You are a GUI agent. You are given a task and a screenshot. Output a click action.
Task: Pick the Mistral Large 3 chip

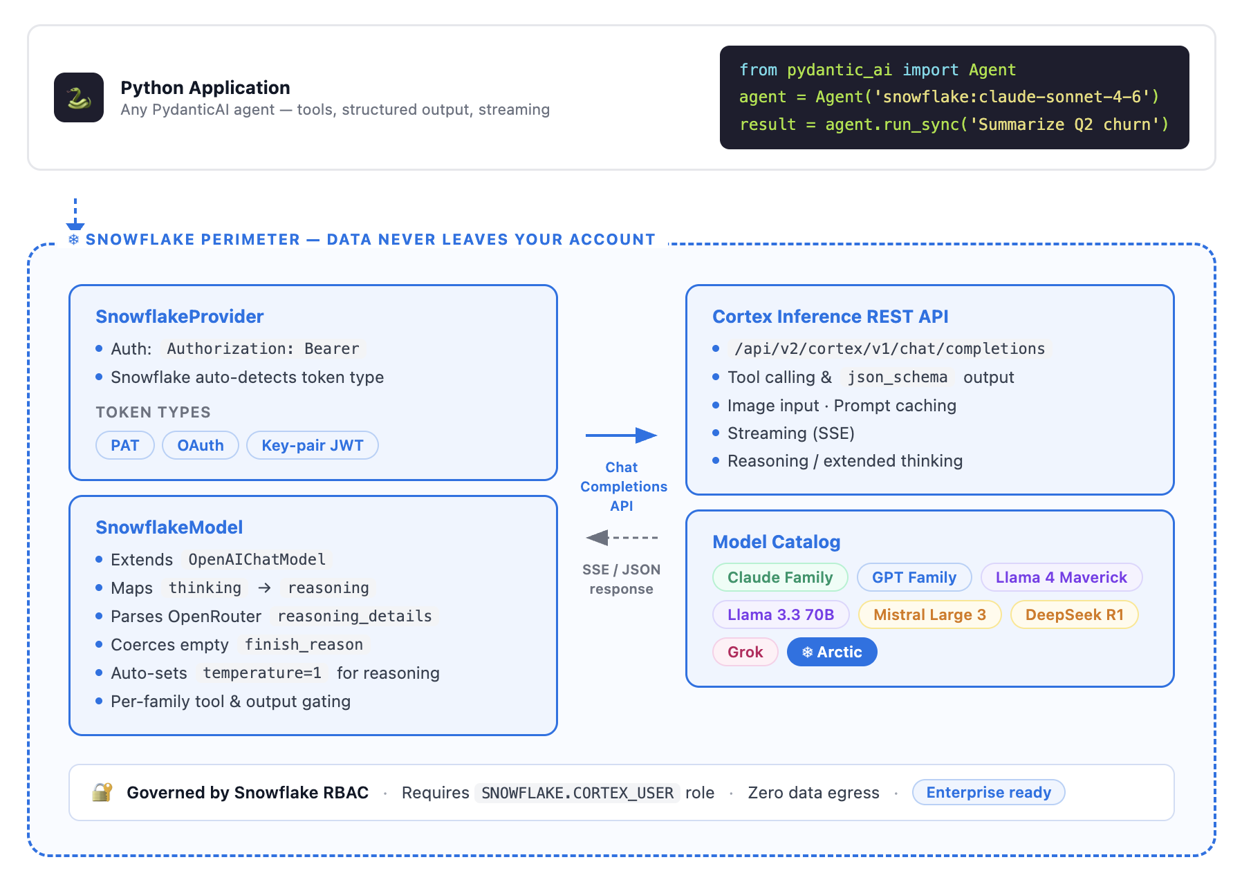click(x=929, y=614)
